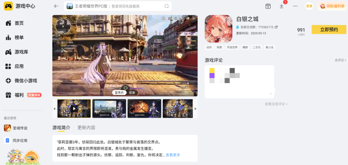
Task: Click the 991 reservation count
Action: coord(301,30)
